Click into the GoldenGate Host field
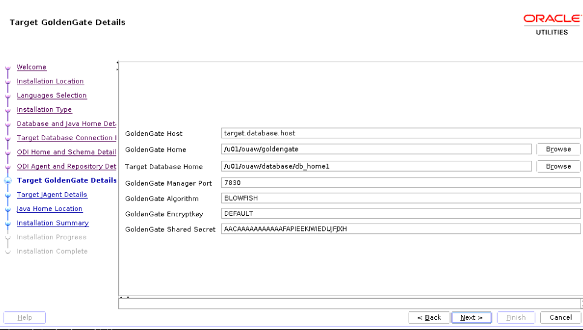The image size is (583, 330). (401, 133)
